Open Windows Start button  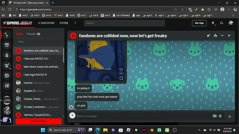43,130
